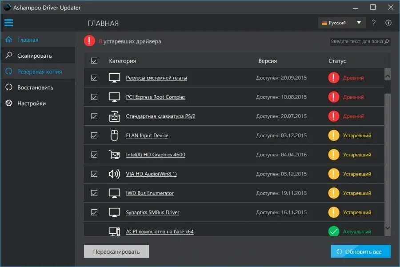Click the red alert icon for PCI Express Root Complex
This screenshot has height=267, width=400.
pyautogui.click(x=333, y=97)
